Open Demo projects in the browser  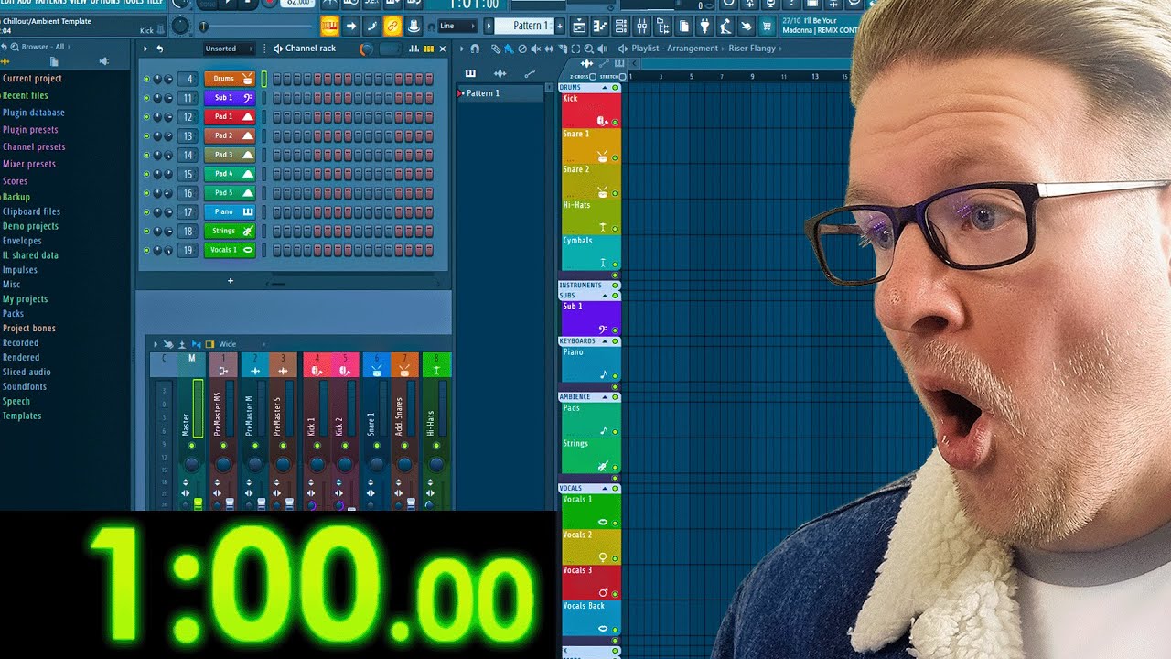30,226
